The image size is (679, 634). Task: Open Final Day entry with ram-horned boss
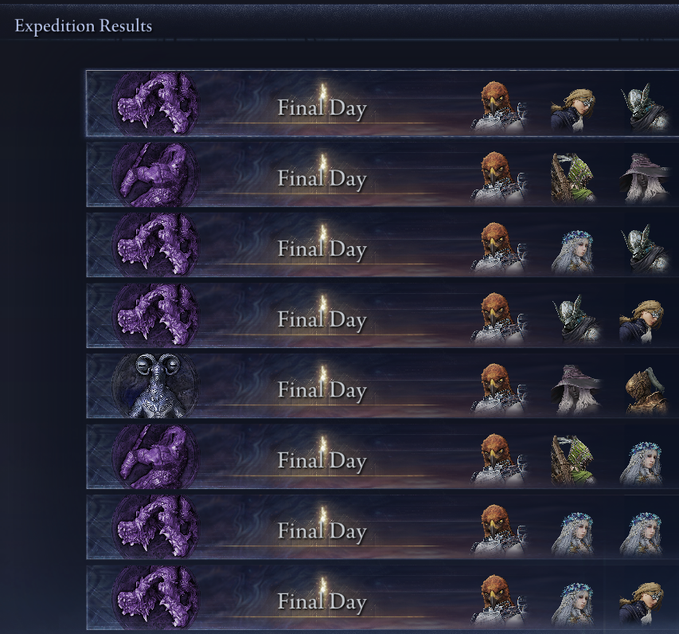pos(382,385)
